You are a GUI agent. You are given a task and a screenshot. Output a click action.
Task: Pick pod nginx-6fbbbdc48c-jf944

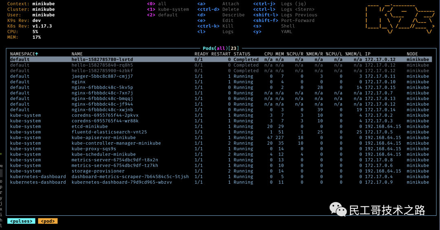coord(221,104)
